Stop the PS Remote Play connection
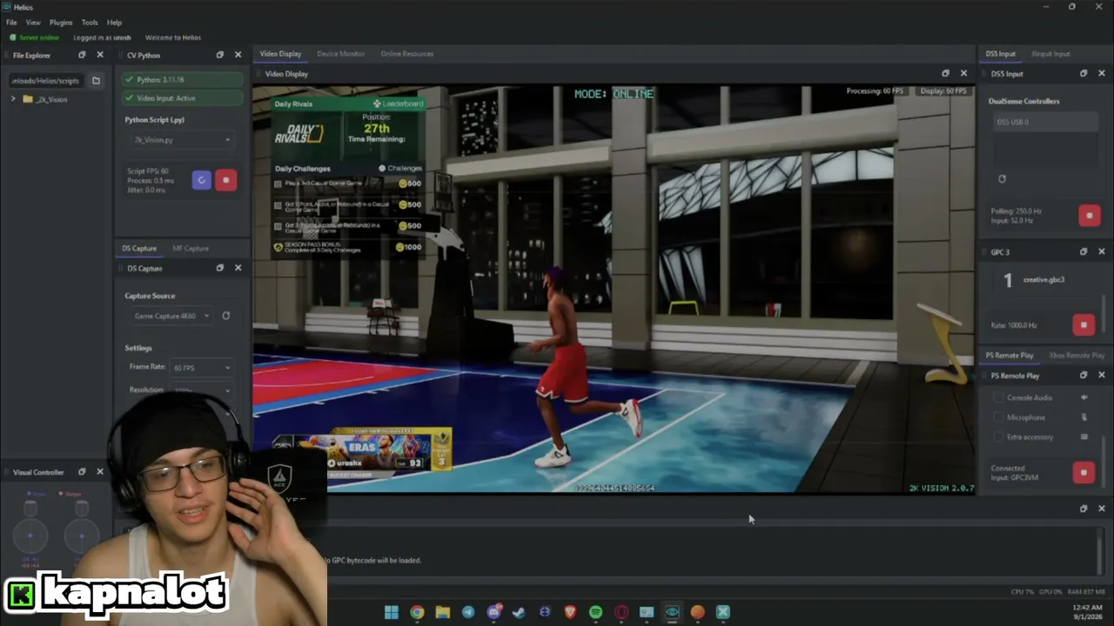 click(x=1084, y=473)
